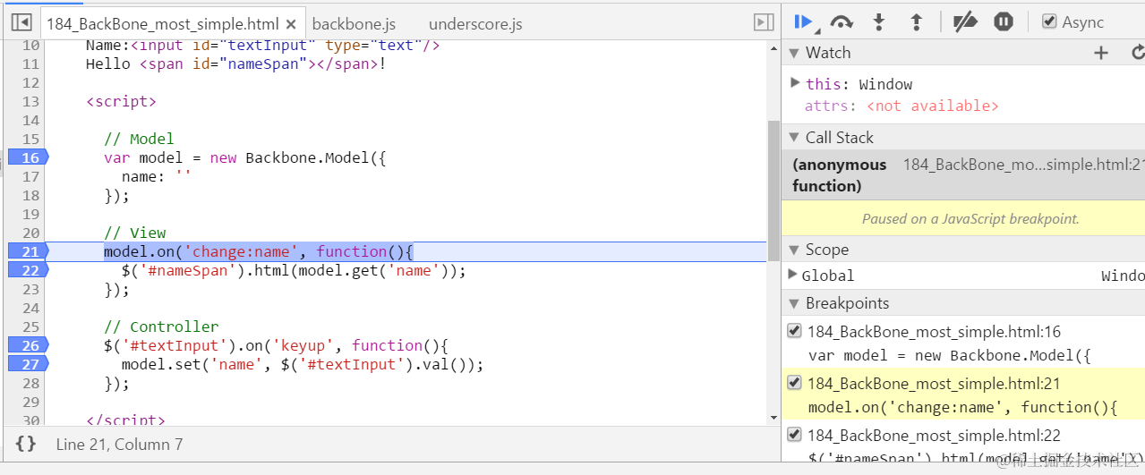The image size is (1145, 475).
Task: Switch to the backbone.js tab
Action: coord(354,24)
